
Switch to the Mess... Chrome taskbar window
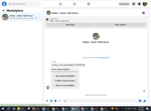pyautogui.click(x=75, y=109)
